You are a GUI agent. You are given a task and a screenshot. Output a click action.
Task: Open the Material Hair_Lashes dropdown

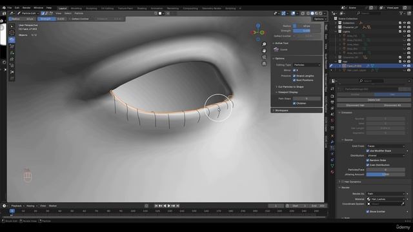tap(386, 199)
